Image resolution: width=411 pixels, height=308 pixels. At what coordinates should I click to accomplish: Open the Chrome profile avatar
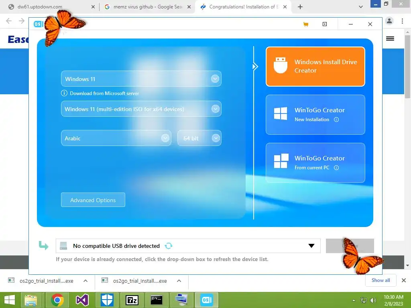click(389, 21)
